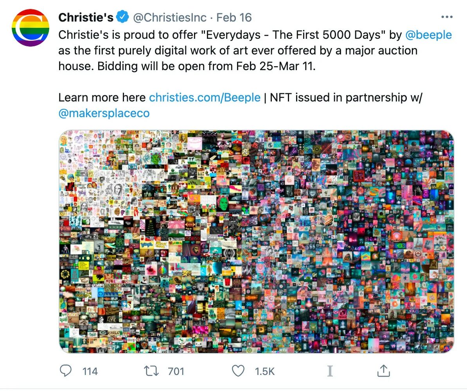The width and height of the screenshot is (467, 391).
Task: Click the I-shaped icon beside share
Action: point(330,371)
